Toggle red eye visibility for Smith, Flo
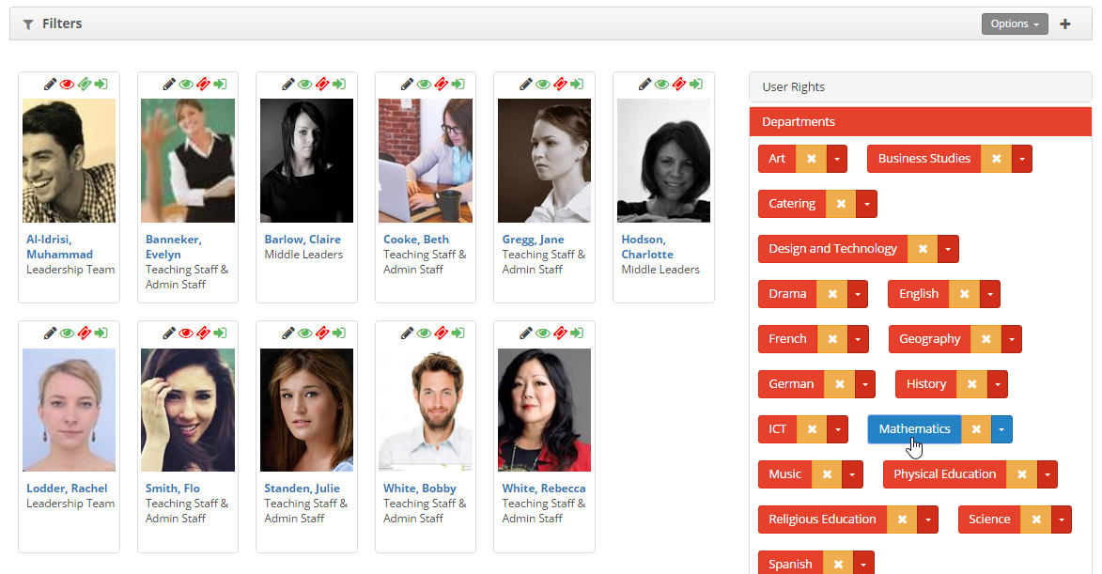 (186, 333)
